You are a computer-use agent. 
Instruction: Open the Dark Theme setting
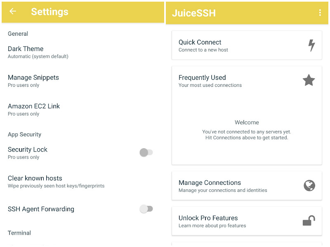click(x=26, y=49)
